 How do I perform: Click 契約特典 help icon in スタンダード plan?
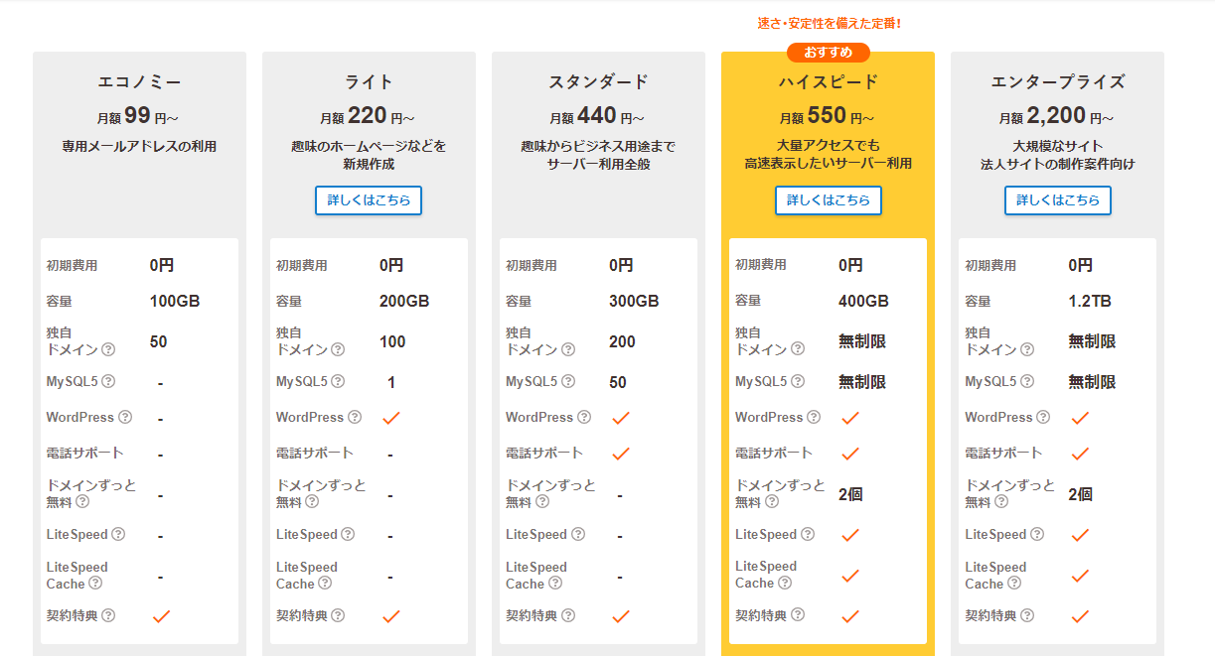[x=568, y=615]
